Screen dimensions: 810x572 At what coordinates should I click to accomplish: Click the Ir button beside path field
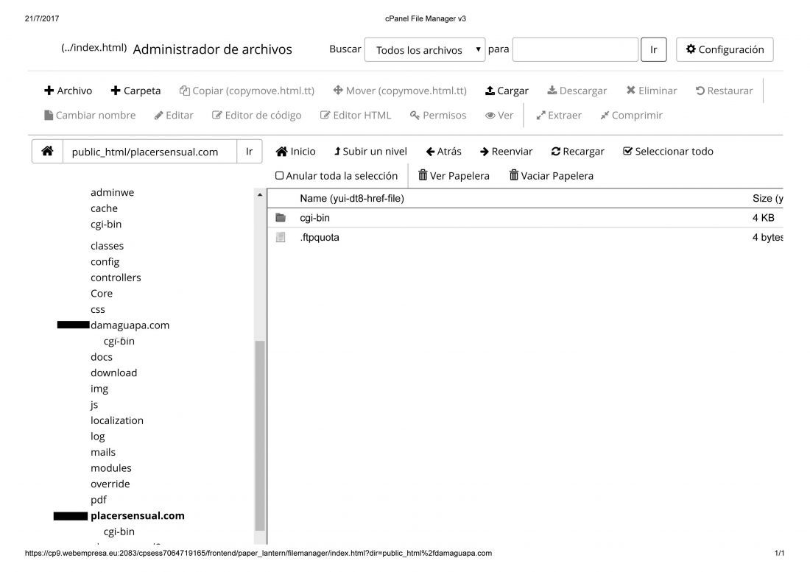click(250, 151)
